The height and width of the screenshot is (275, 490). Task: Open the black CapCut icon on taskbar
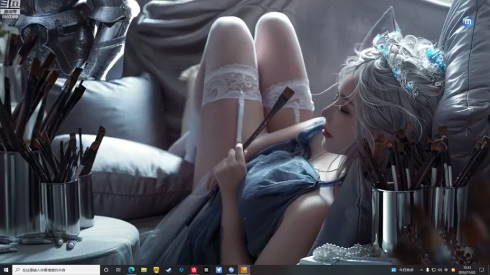tap(206, 269)
